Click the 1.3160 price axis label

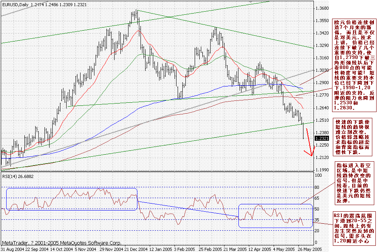point(322,58)
